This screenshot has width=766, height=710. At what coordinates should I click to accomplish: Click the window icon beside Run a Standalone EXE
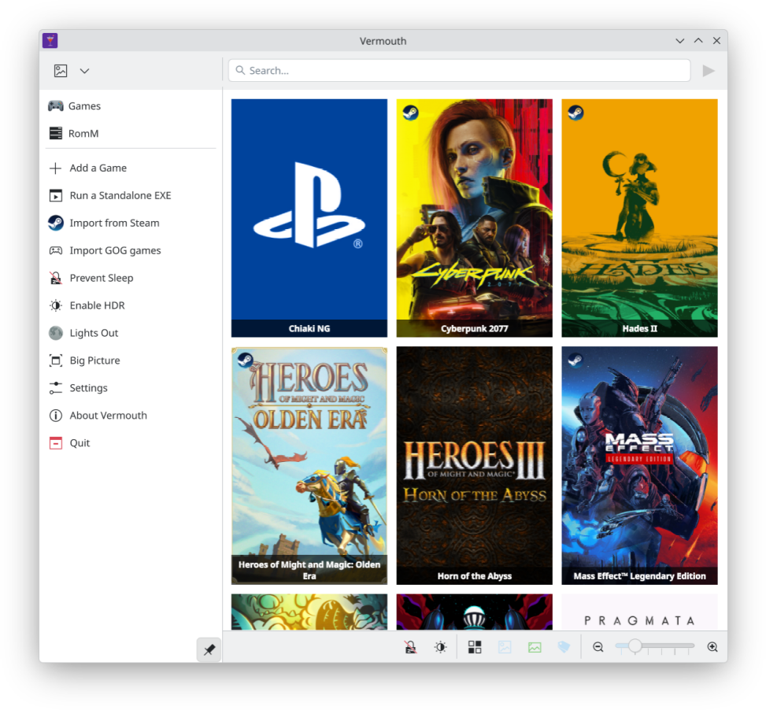56,195
